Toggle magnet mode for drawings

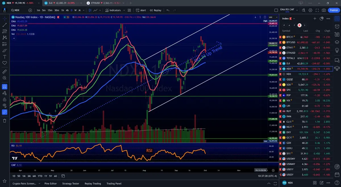(x=5, y=87)
